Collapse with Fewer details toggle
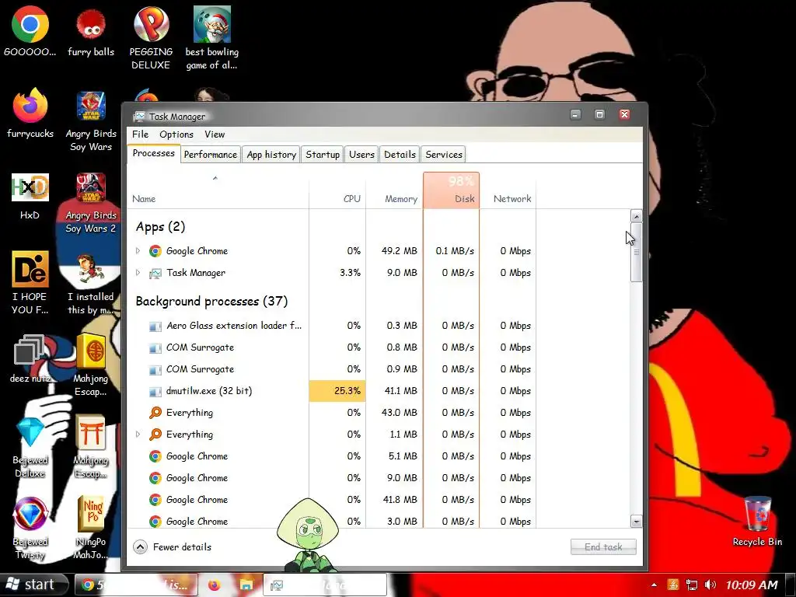Viewport: 796px width, 597px height. tap(173, 546)
